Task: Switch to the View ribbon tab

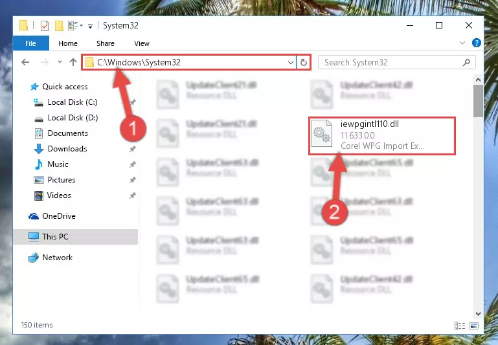Action: tap(142, 43)
